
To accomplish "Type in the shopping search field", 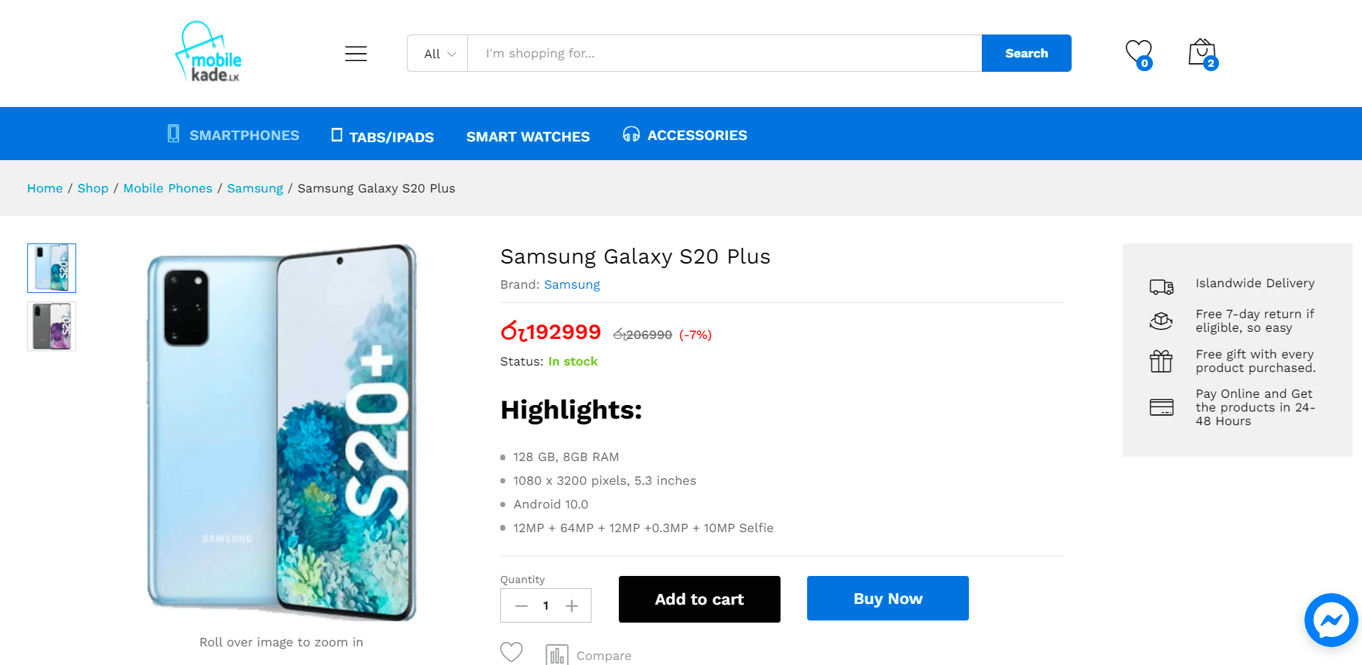I will (724, 53).
